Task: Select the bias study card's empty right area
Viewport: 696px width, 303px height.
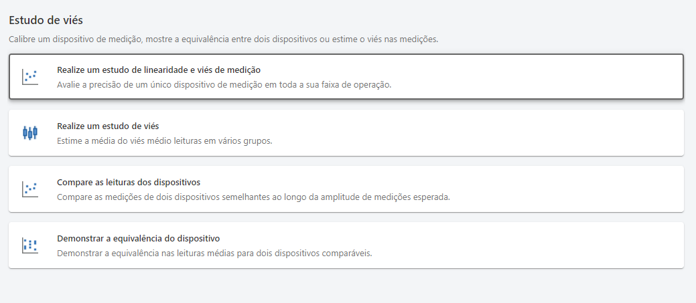Action: 536,132
